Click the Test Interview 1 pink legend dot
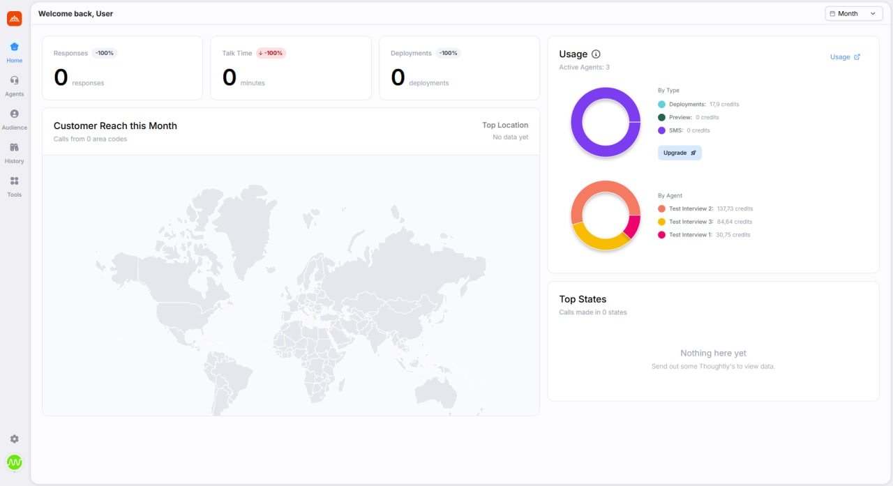The image size is (893, 486). [661, 235]
